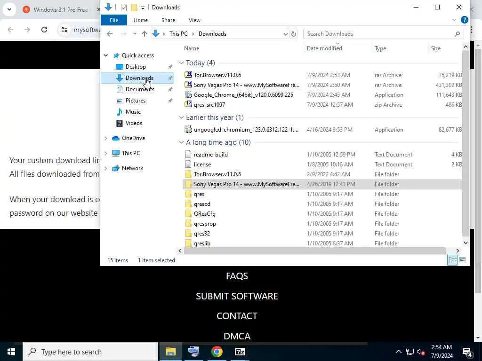Open the address bar history dropdown
The width and height of the screenshot is (482, 361).
coord(285,34)
